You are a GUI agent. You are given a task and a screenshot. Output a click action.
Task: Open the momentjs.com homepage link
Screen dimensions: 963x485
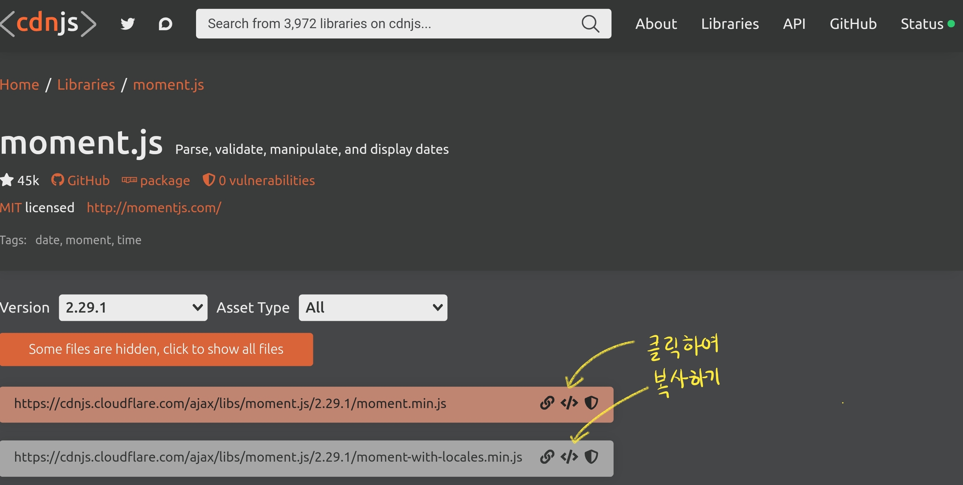pyautogui.click(x=154, y=207)
